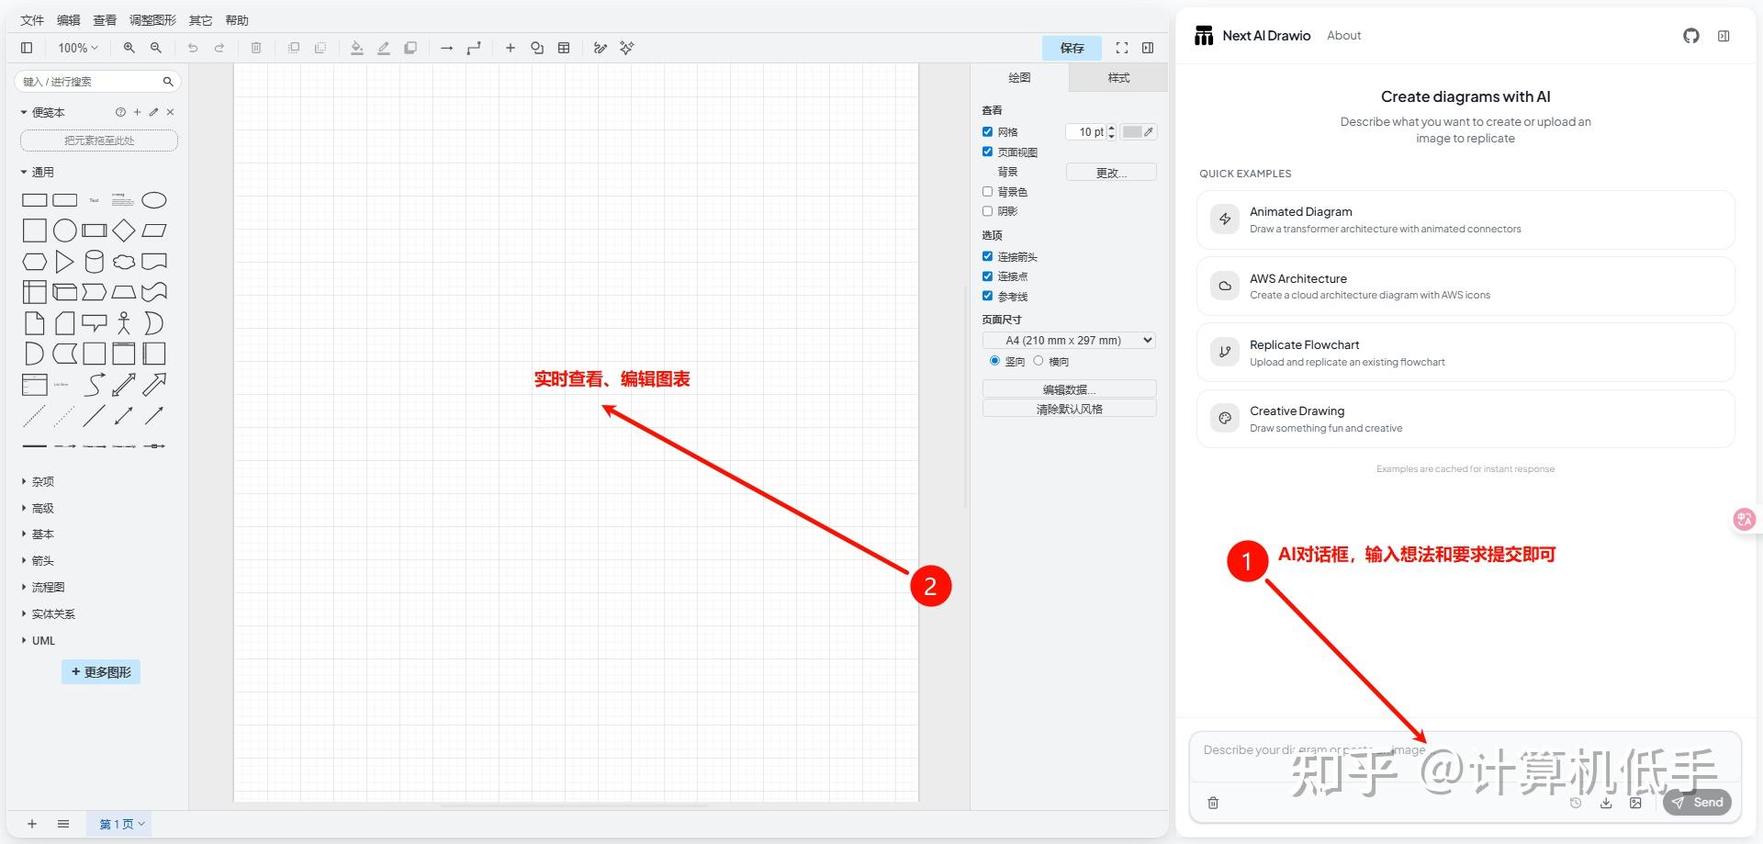Viewport: 1763px width, 844px height.
Task: Open the 第1页 page tab menu
Action: 122,824
